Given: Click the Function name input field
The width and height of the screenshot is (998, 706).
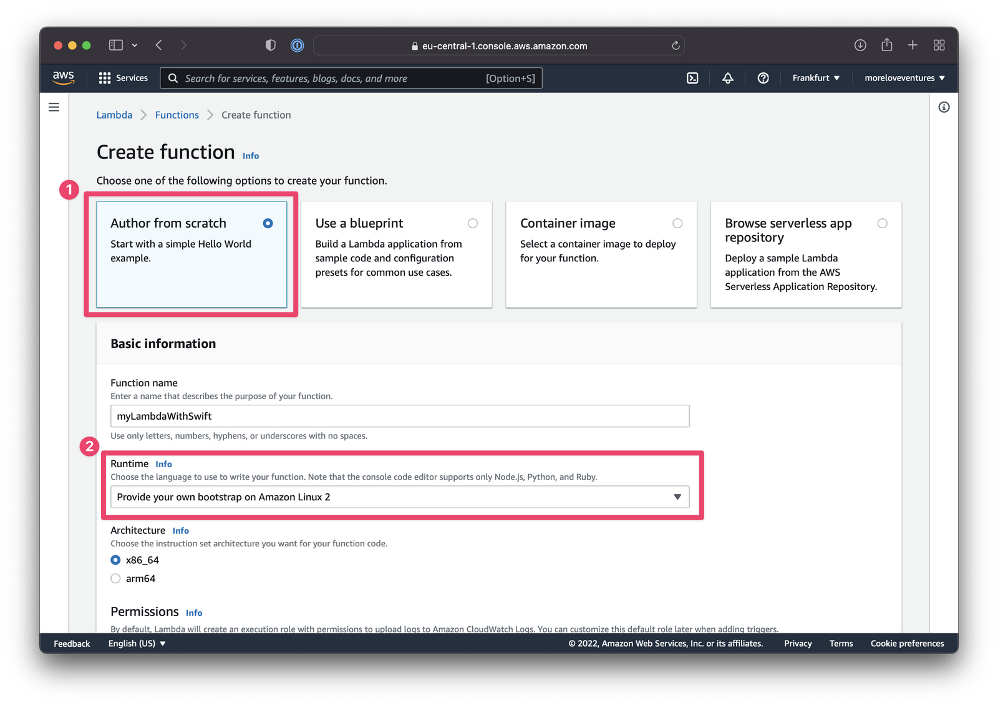Looking at the screenshot, I should [x=399, y=415].
